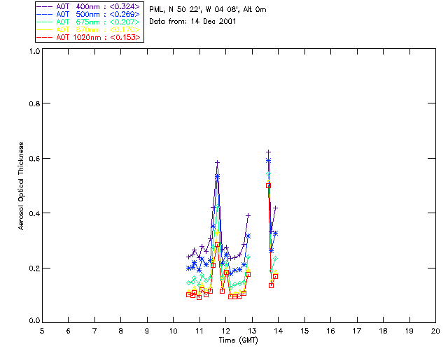Image resolution: width=448 pixels, height=358 pixels.
Task: Click the 'Data from: 14 Dec 2001' text
Action: 192,21
